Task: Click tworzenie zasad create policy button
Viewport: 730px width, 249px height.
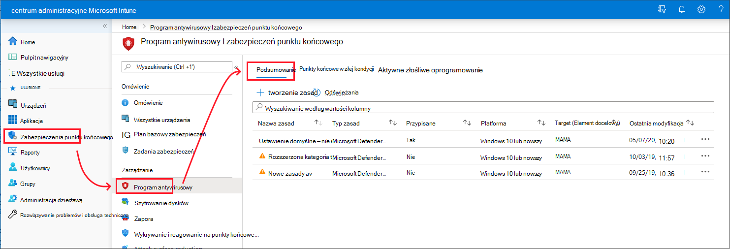Action: tap(288, 93)
